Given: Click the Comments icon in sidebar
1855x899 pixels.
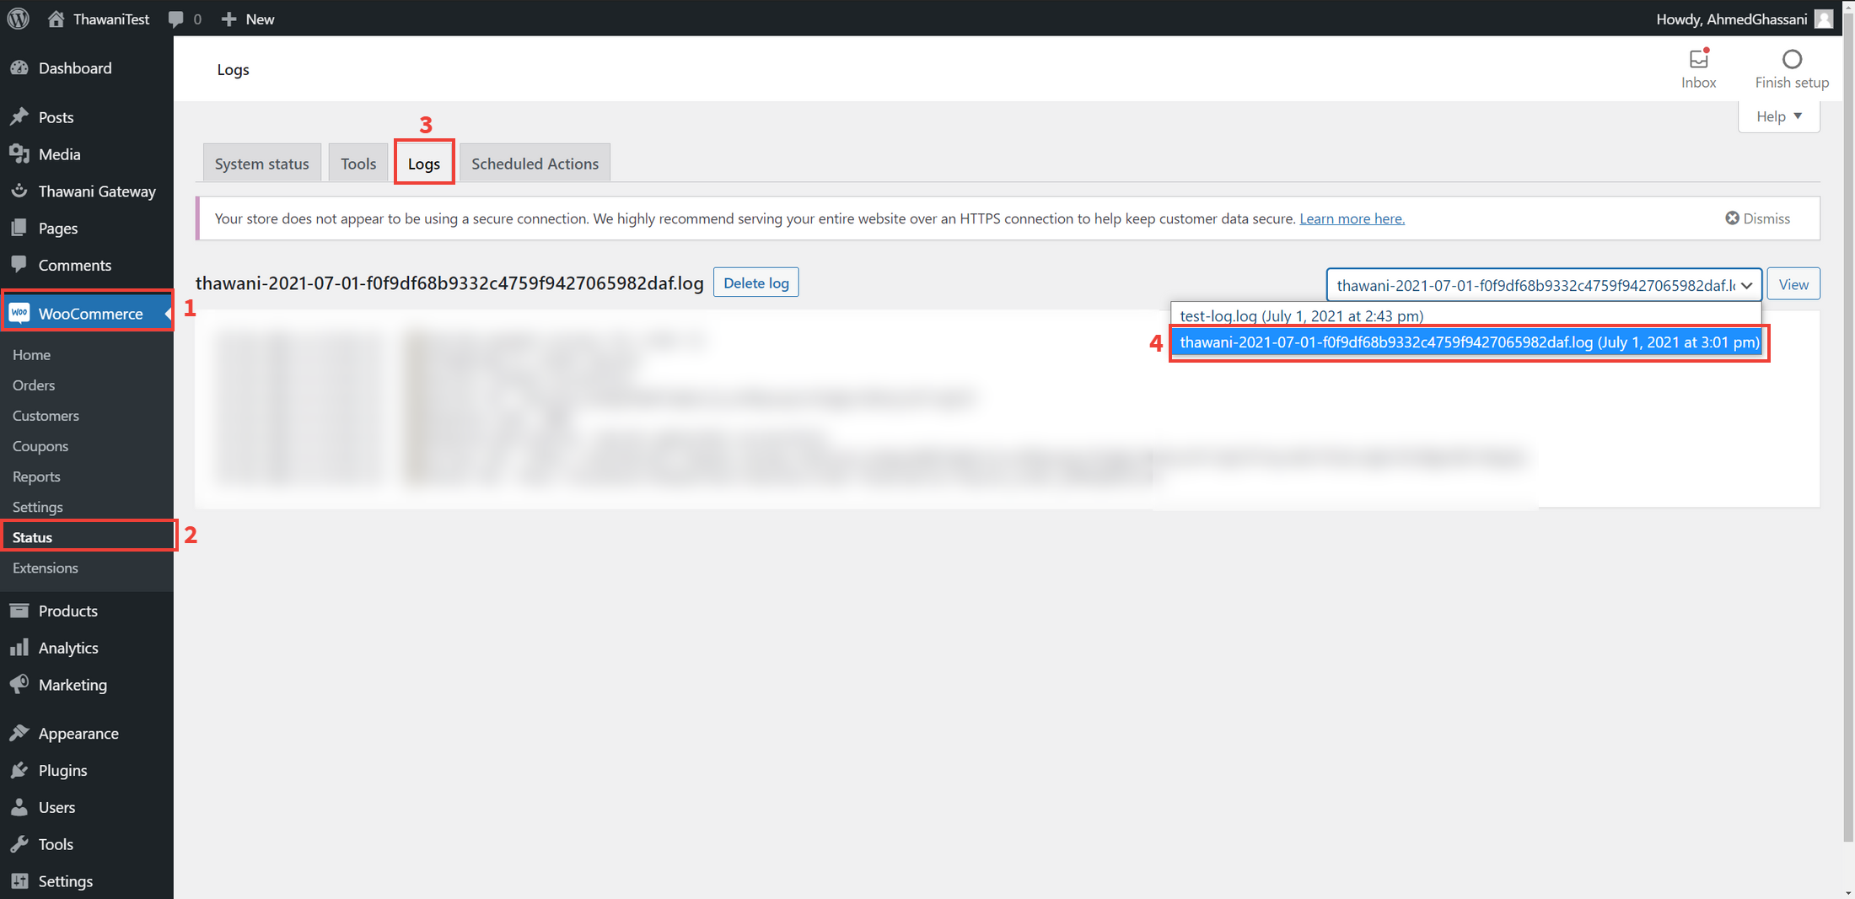Looking at the screenshot, I should 19,265.
